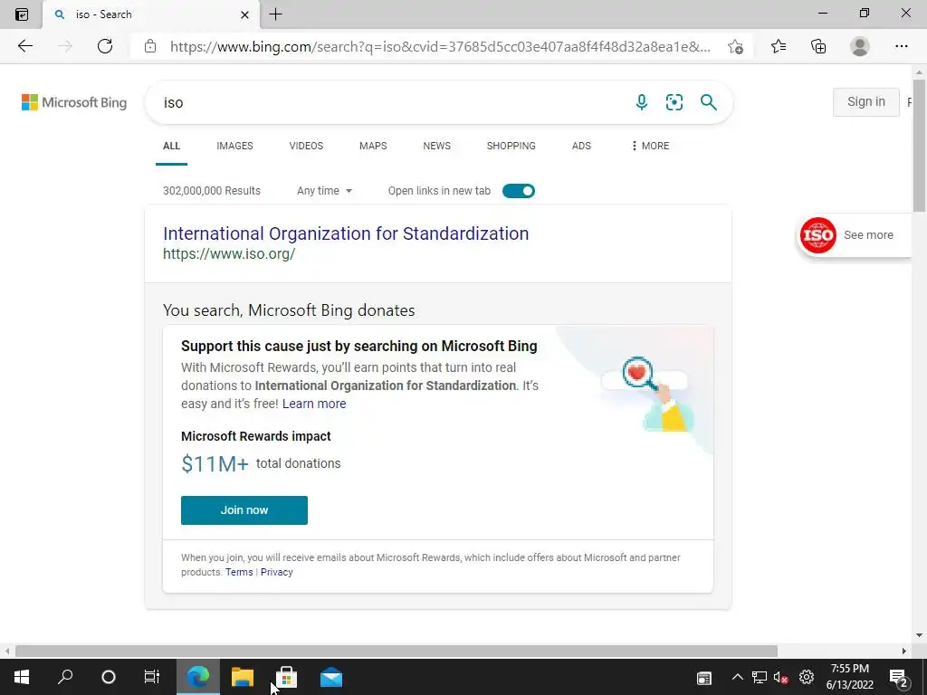
Task: Open the tab actions menu icon
Action: pyautogui.click(x=22, y=14)
